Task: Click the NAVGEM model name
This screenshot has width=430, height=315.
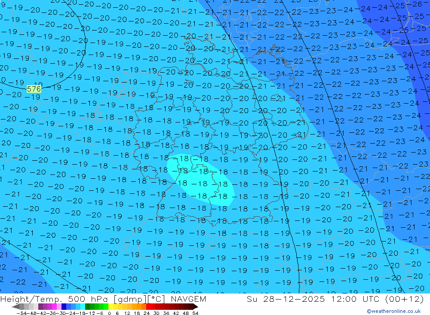Action: [x=188, y=299]
